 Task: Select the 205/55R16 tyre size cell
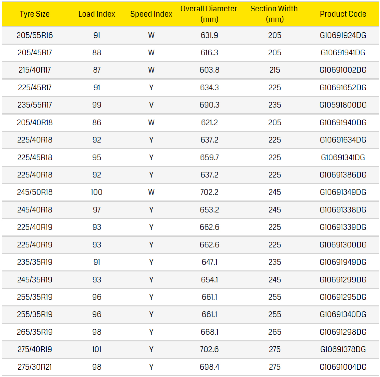tap(35, 35)
